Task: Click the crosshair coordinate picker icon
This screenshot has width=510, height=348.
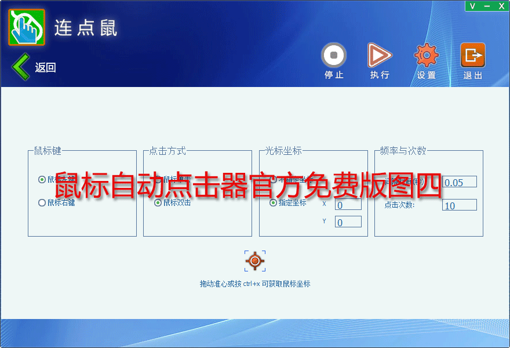Action: pyautogui.click(x=255, y=261)
